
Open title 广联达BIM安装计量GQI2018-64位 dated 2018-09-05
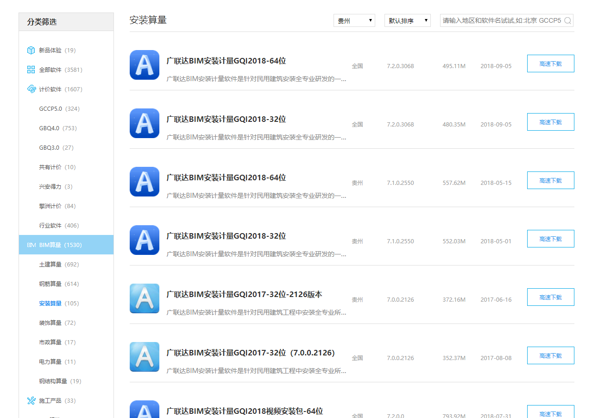[226, 61]
